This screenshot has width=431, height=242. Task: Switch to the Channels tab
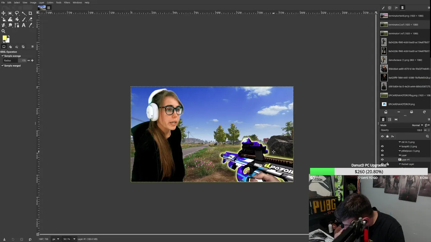tap(390, 119)
